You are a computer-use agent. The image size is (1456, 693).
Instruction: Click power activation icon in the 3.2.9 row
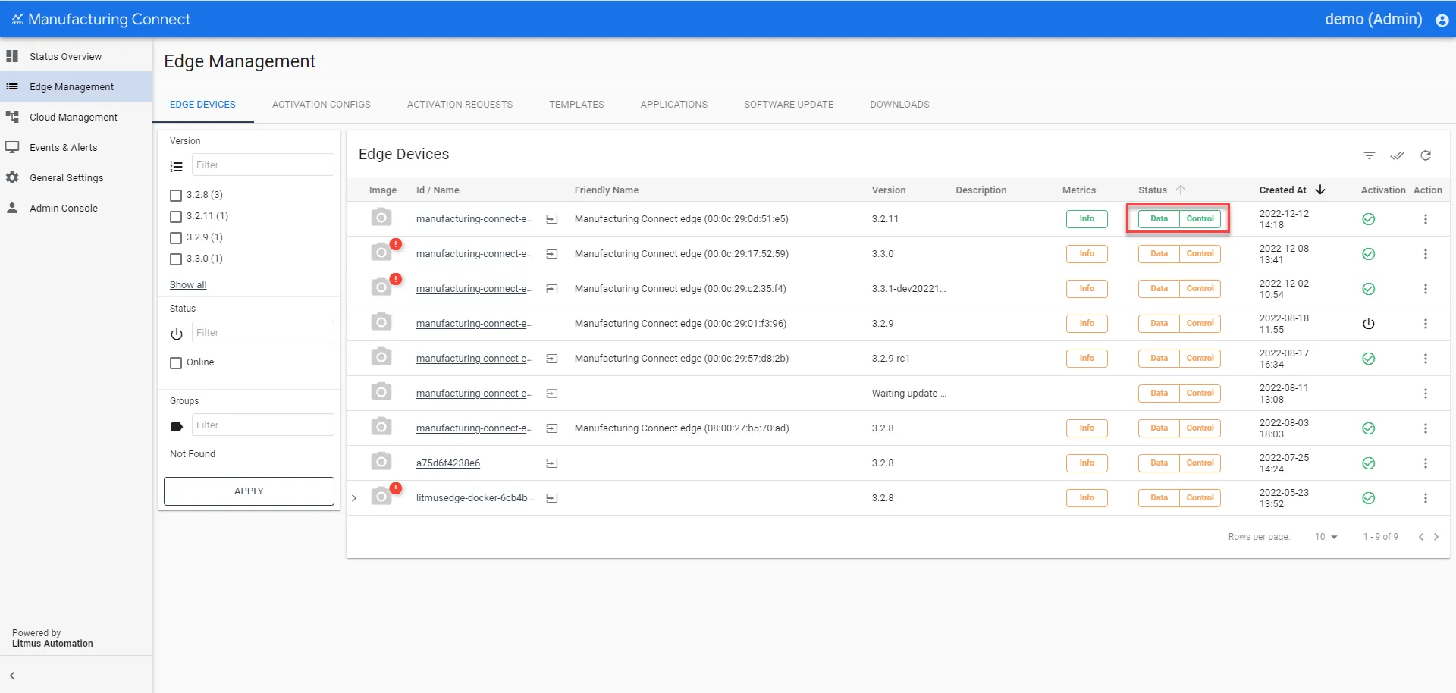tap(1369, 324)
